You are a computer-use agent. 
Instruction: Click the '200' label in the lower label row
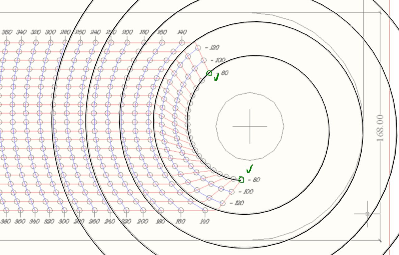coord(143,221)
